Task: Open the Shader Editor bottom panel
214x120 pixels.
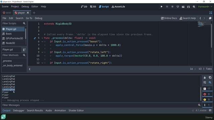Action: pos(76,110)
